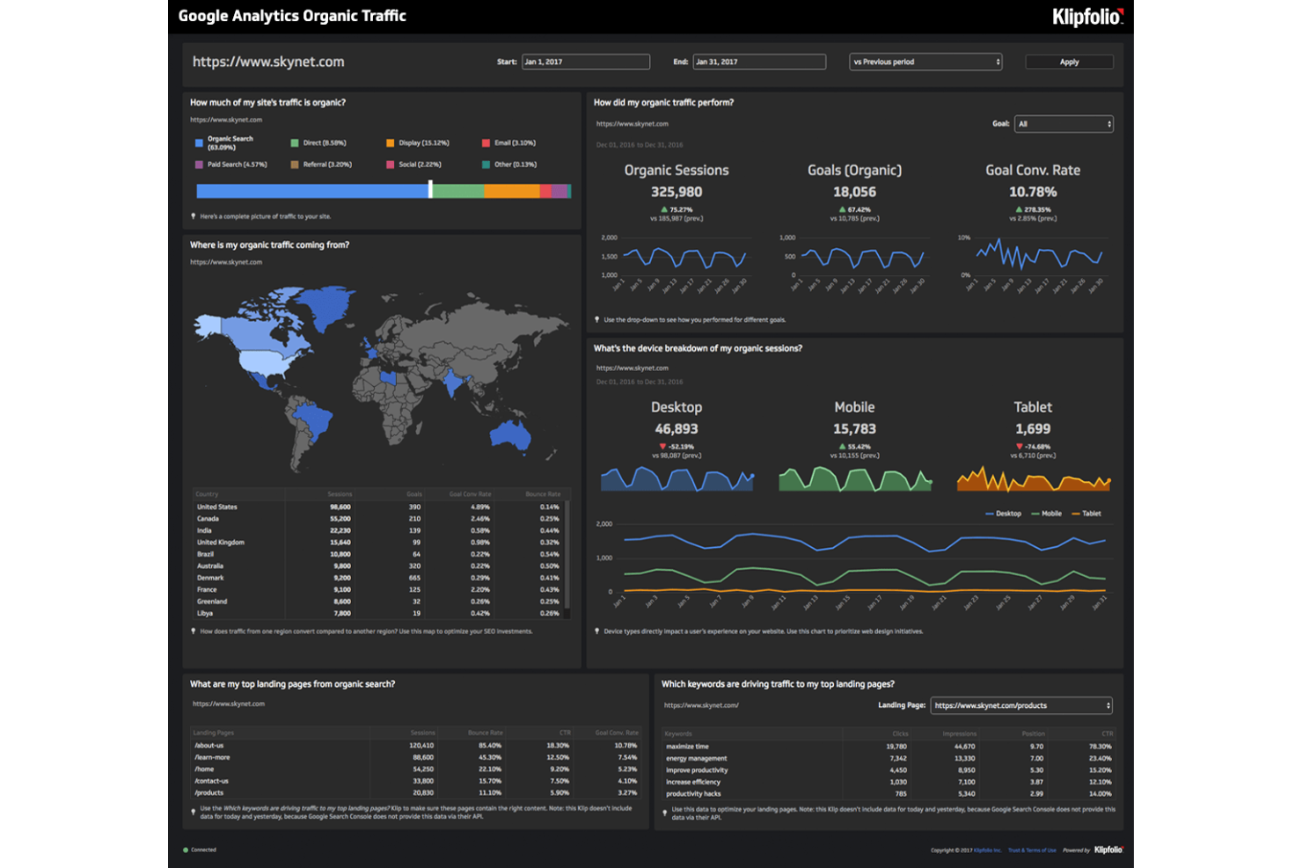Click the Direct green legend swatch
The image size is (1302, 868).
pyautogui.click(x=295, y=142)
